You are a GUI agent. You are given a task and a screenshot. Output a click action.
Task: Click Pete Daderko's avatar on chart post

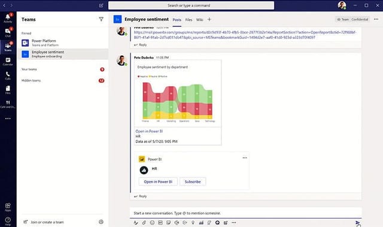pos(121,60)
